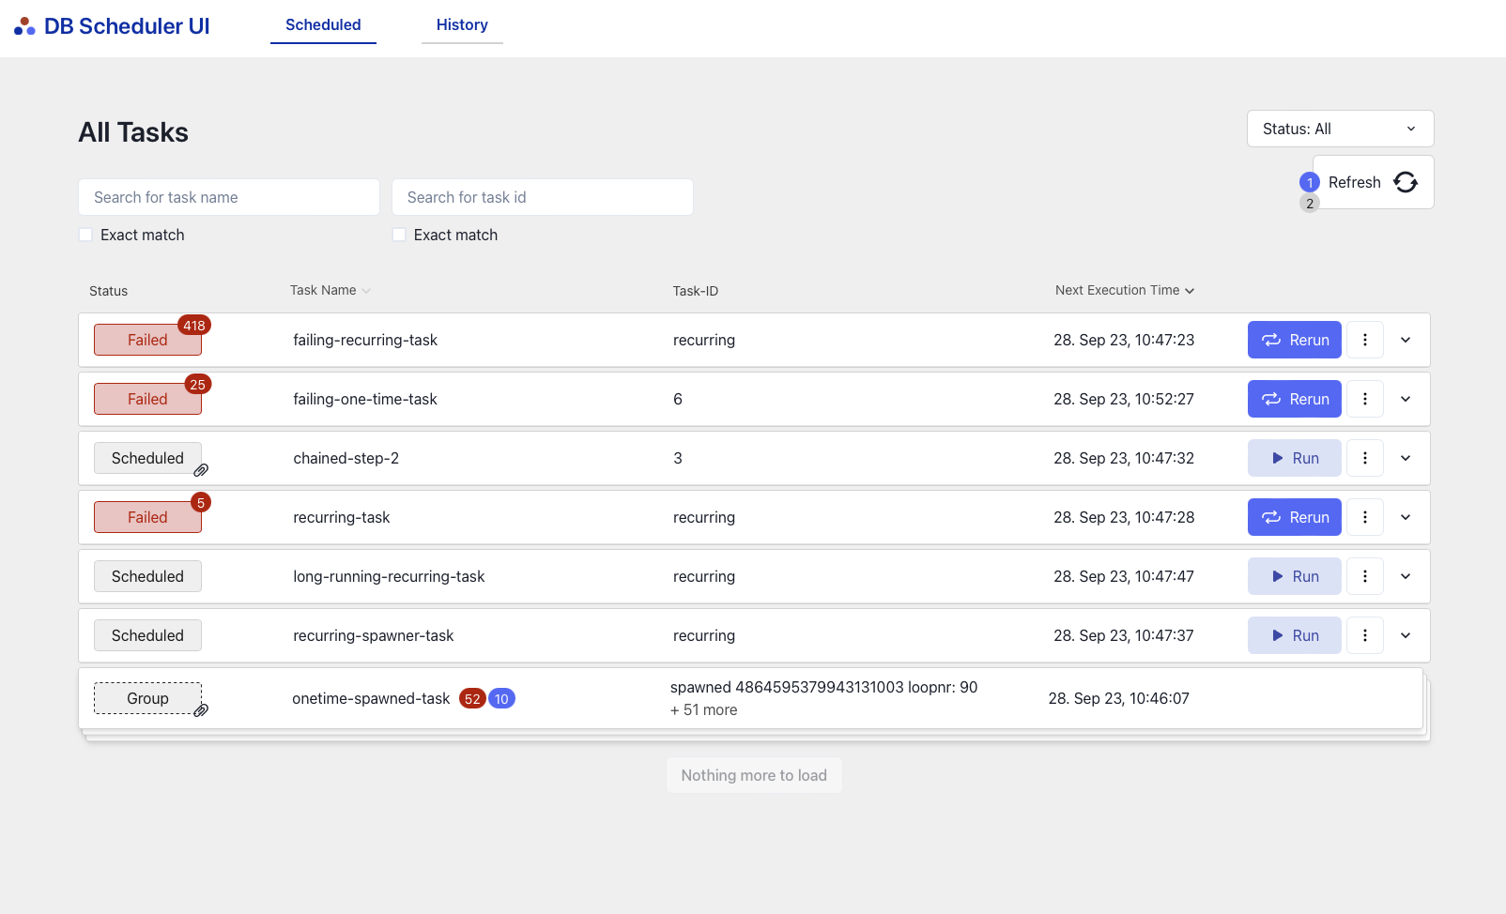Expand details for failing-recurring-task row

click(x=1406, y=340)
